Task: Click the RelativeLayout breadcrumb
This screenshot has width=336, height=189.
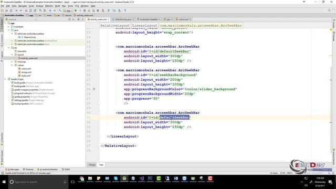Action: point(115,26)
